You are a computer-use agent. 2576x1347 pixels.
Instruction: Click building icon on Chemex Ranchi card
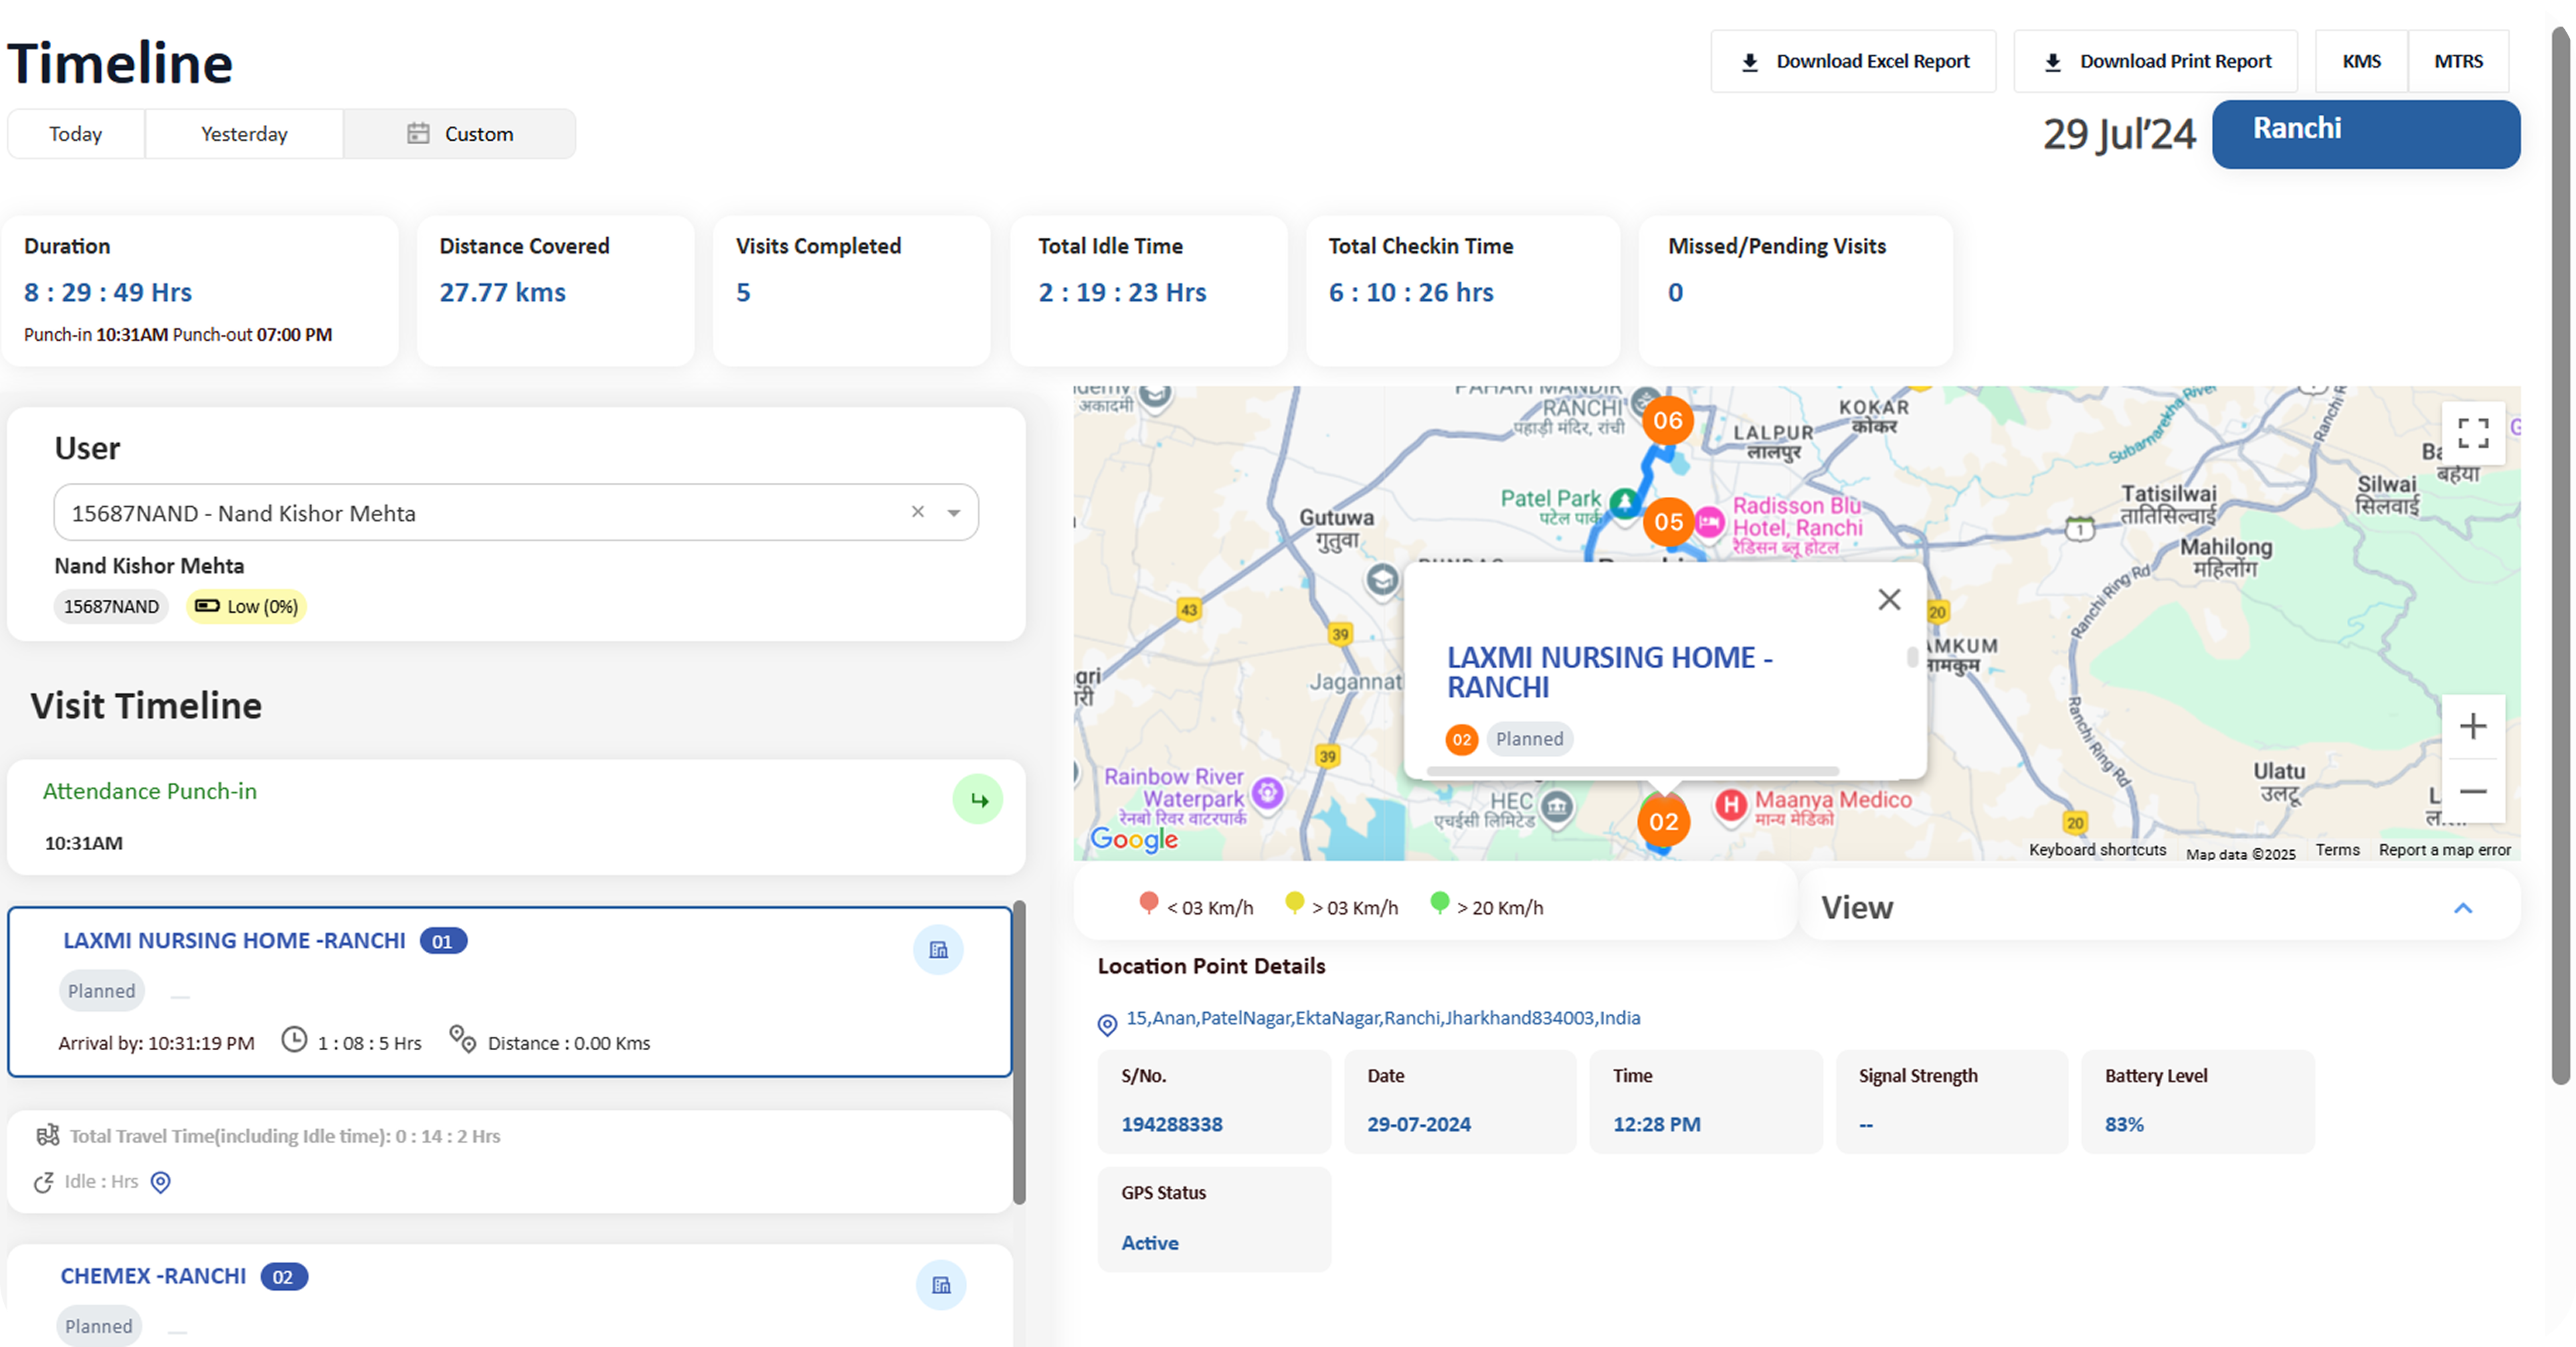[940, 1285]
